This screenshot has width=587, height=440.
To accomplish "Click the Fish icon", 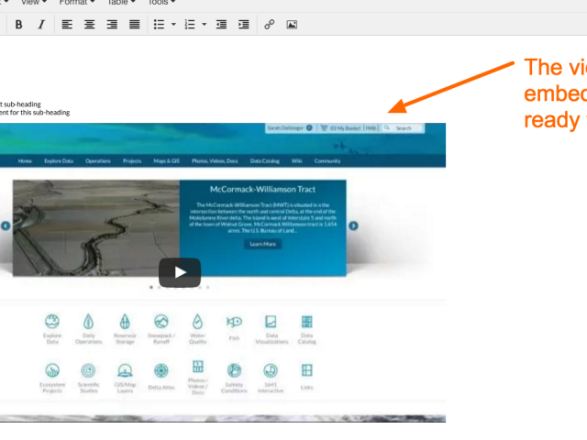I will point(234,322).
